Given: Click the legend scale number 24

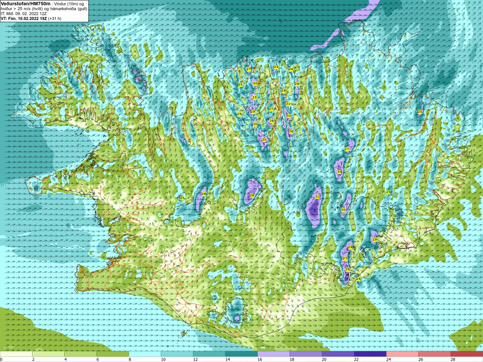Looking at the screenshot, I should [x=388, y=359].
